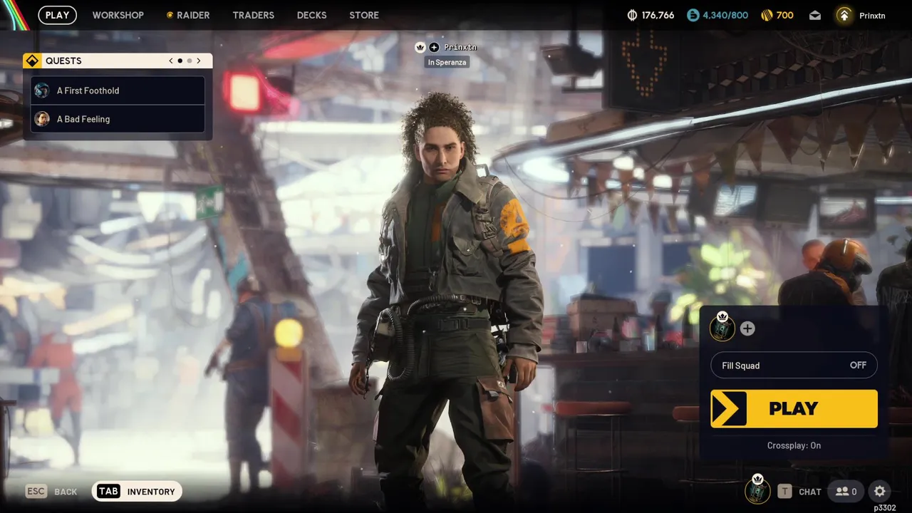The height and width of the screenshot is (513, 912).
Task: Open the friends list showing 0
Action: pyautogui.click(x=846, y=491)
